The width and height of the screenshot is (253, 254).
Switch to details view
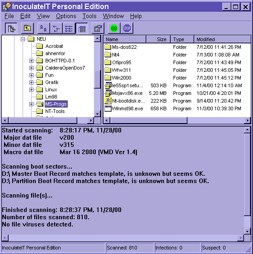tap(82, 28)
